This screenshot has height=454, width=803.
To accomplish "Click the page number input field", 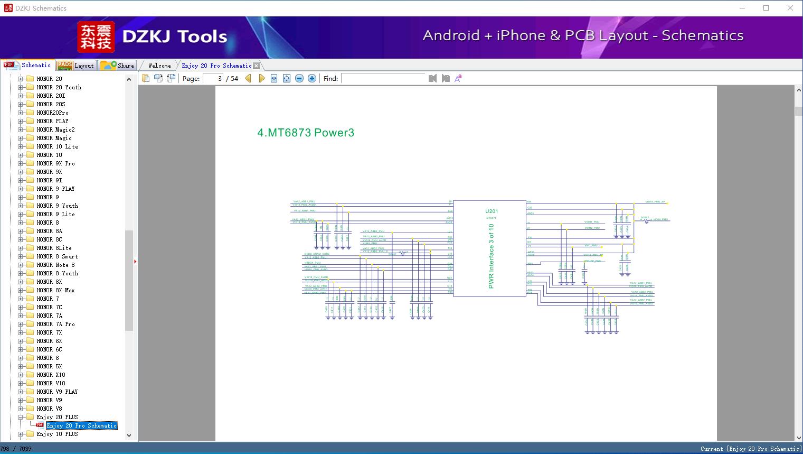I will pyautogui.click(x=213, y=78).
